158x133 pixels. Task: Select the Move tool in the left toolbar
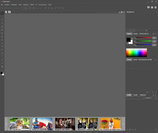[2, 13]
